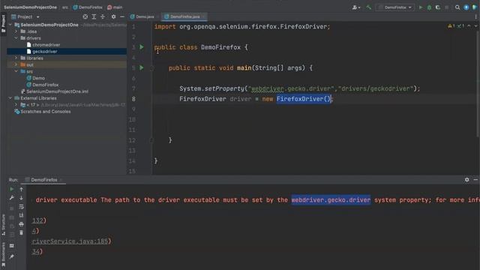
Task: Collapse External Libraries node
Action: pyautogui.click(x=10, y=98)
